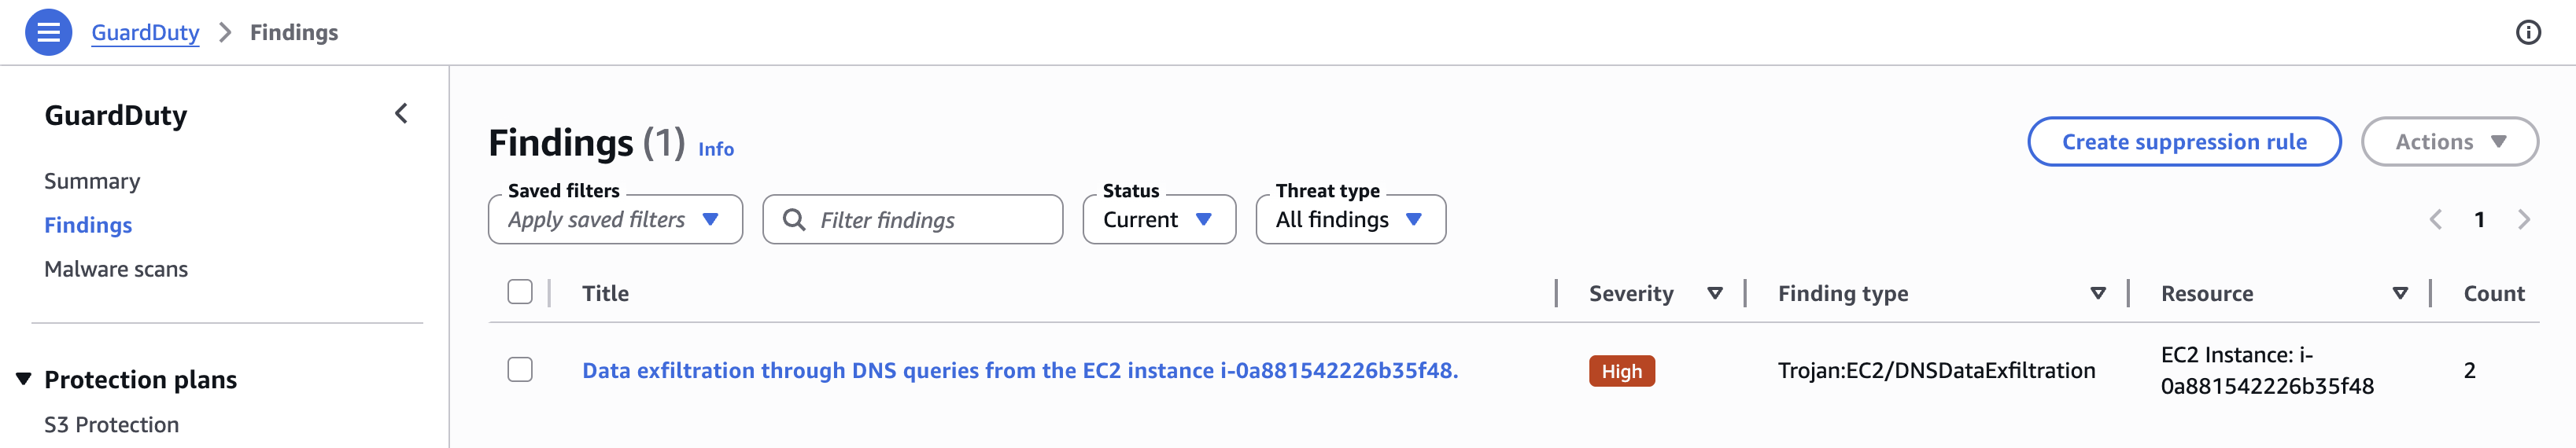2576x448 pixels.
Task: Click Create suppression rule button
Action: point(2183,142)
